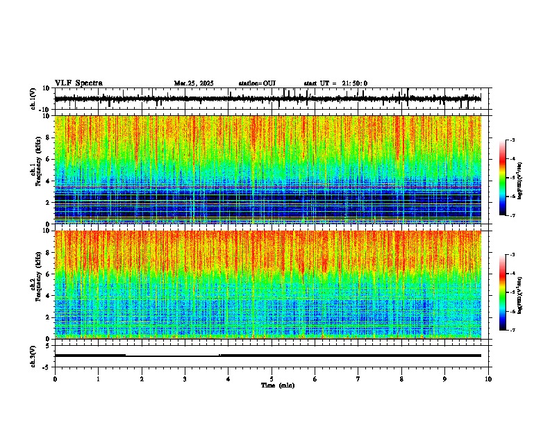The width and height of the screenshot is (550, 425).
Task: Click the "8" kHz tick on ch.1 frequency axis
Action: click(x=49, y=137)
